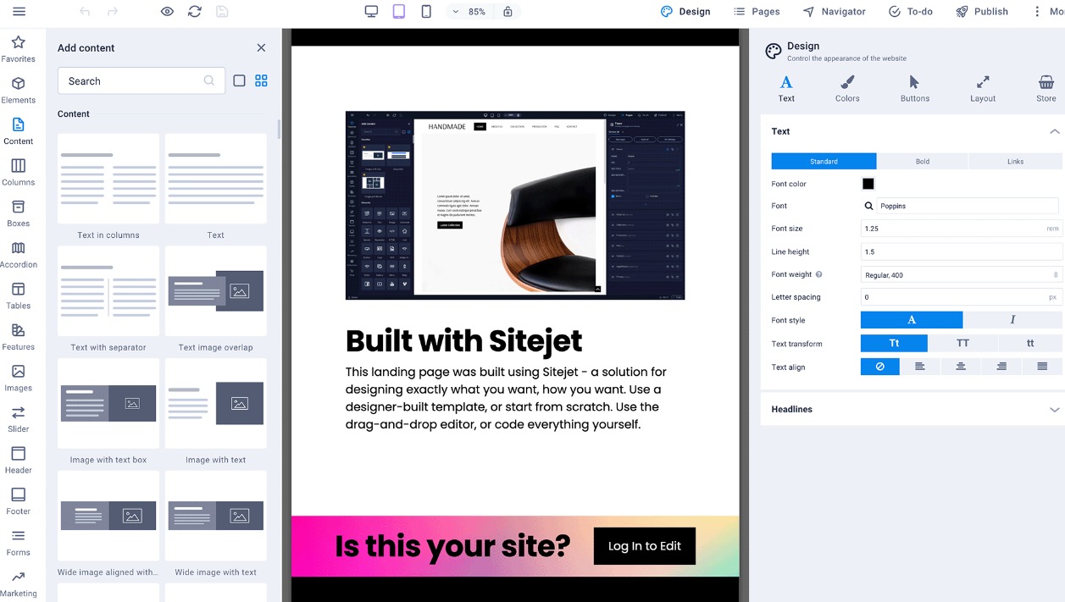Click the undo arrow icon
Image resolution: width=1065 pixels, height=602 pixels.
85,11
